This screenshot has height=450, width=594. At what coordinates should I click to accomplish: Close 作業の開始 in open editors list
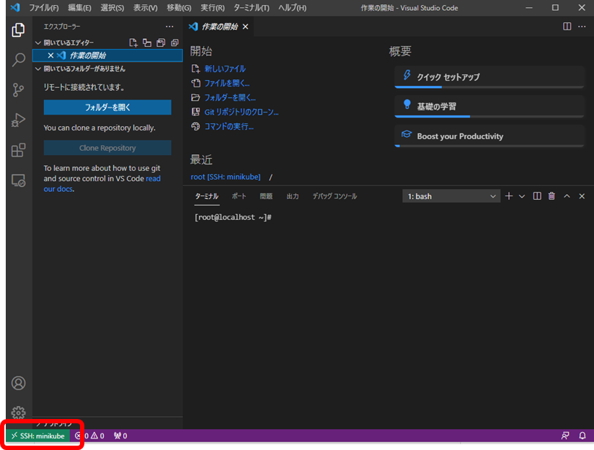pyautogui.click(x=50, y=56)
